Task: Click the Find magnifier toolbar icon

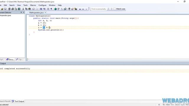Action: [69, 9]
